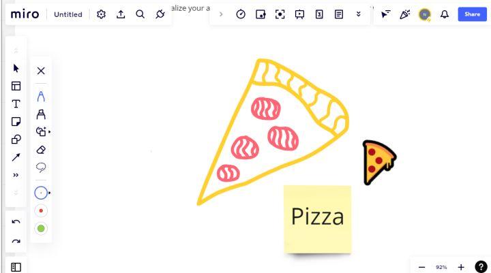This screenshot has height=273, width=491.
Task: Toggle the frames panel at bottom left
Action: tap(16, 267)
